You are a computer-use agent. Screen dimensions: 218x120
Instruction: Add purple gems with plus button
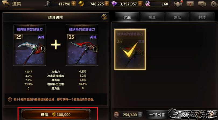(140, 4)
